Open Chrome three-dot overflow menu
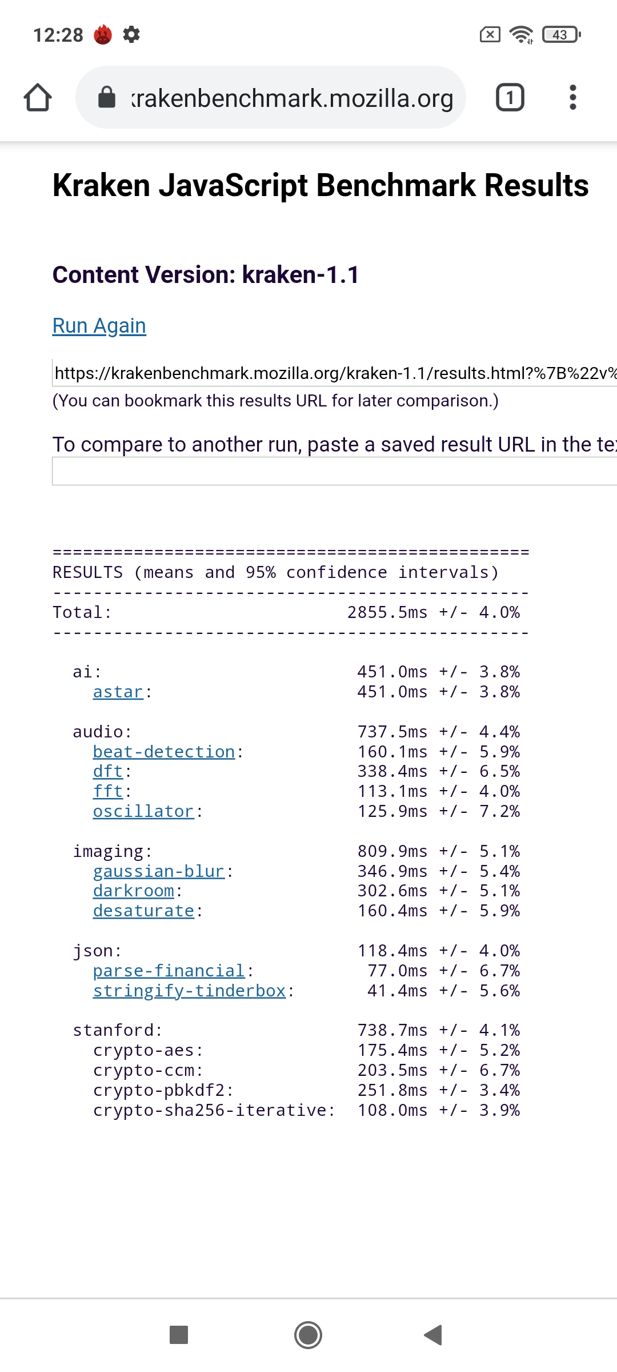 click(x=572, y=97)
